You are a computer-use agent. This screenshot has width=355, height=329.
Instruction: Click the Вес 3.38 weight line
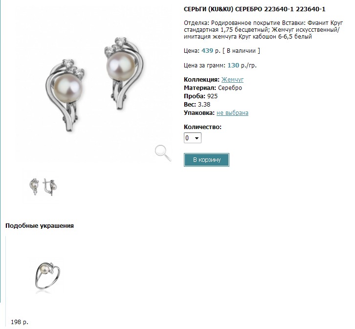click(197, 105)
